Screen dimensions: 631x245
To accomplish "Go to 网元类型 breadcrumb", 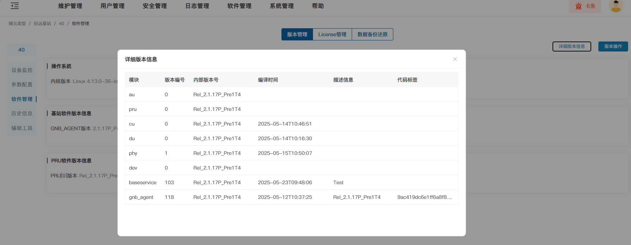I will tap(17, 24).
